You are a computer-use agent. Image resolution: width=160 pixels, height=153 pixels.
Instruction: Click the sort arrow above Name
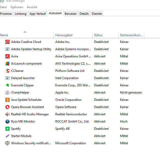(x=25, y=32)
